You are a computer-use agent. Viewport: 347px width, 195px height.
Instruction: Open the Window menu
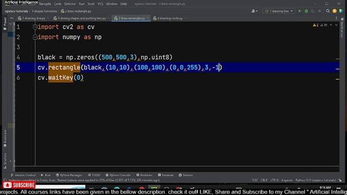[112, 4]
